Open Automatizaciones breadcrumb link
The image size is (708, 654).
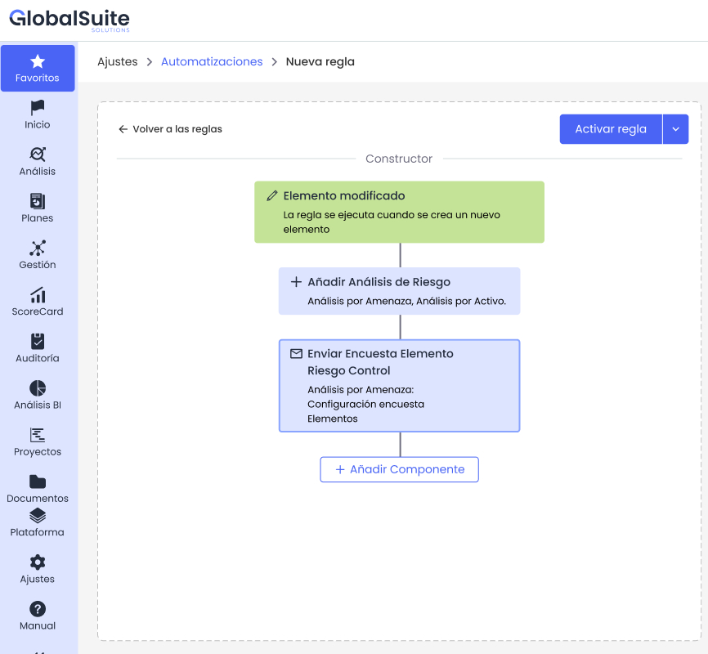click(x=212, y=61)
